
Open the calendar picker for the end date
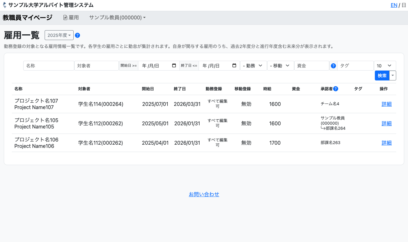234,66
